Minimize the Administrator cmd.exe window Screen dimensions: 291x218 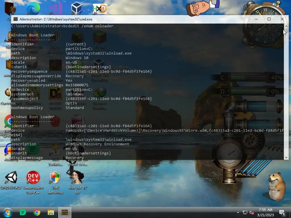click(256, 19)
